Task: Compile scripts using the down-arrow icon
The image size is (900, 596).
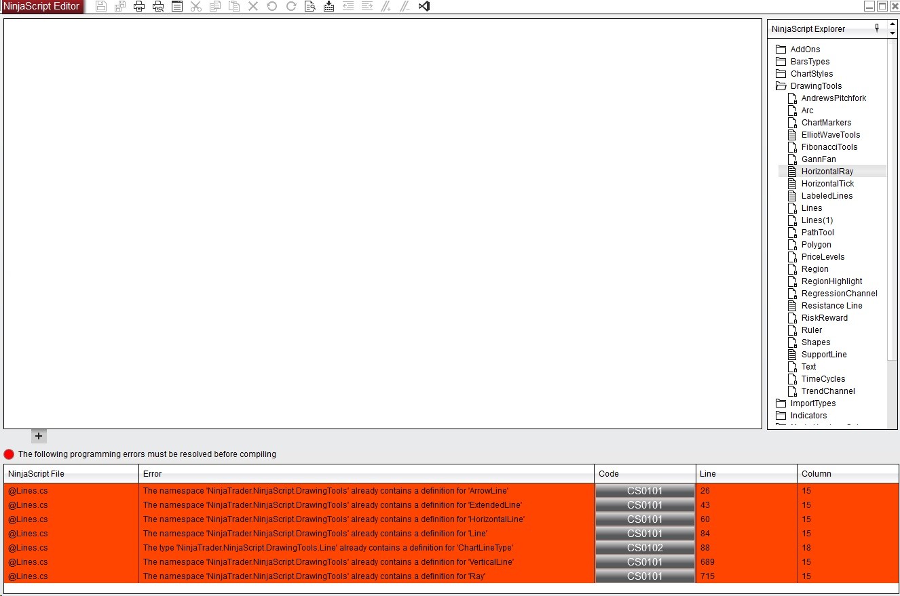Action: tap(329, 6)
